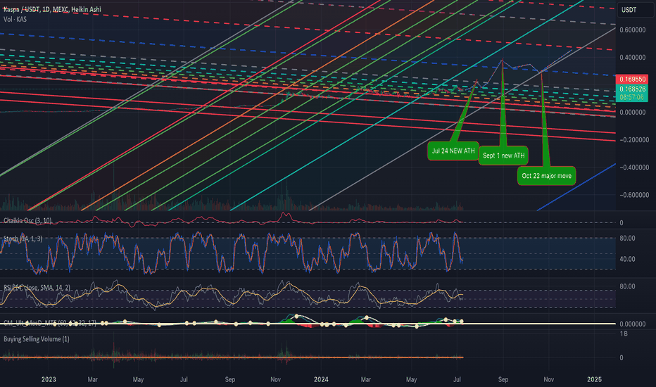This screenshot has height=387, width=656.
Task: Click the 2024 time axis label
Action: point(321,379)
